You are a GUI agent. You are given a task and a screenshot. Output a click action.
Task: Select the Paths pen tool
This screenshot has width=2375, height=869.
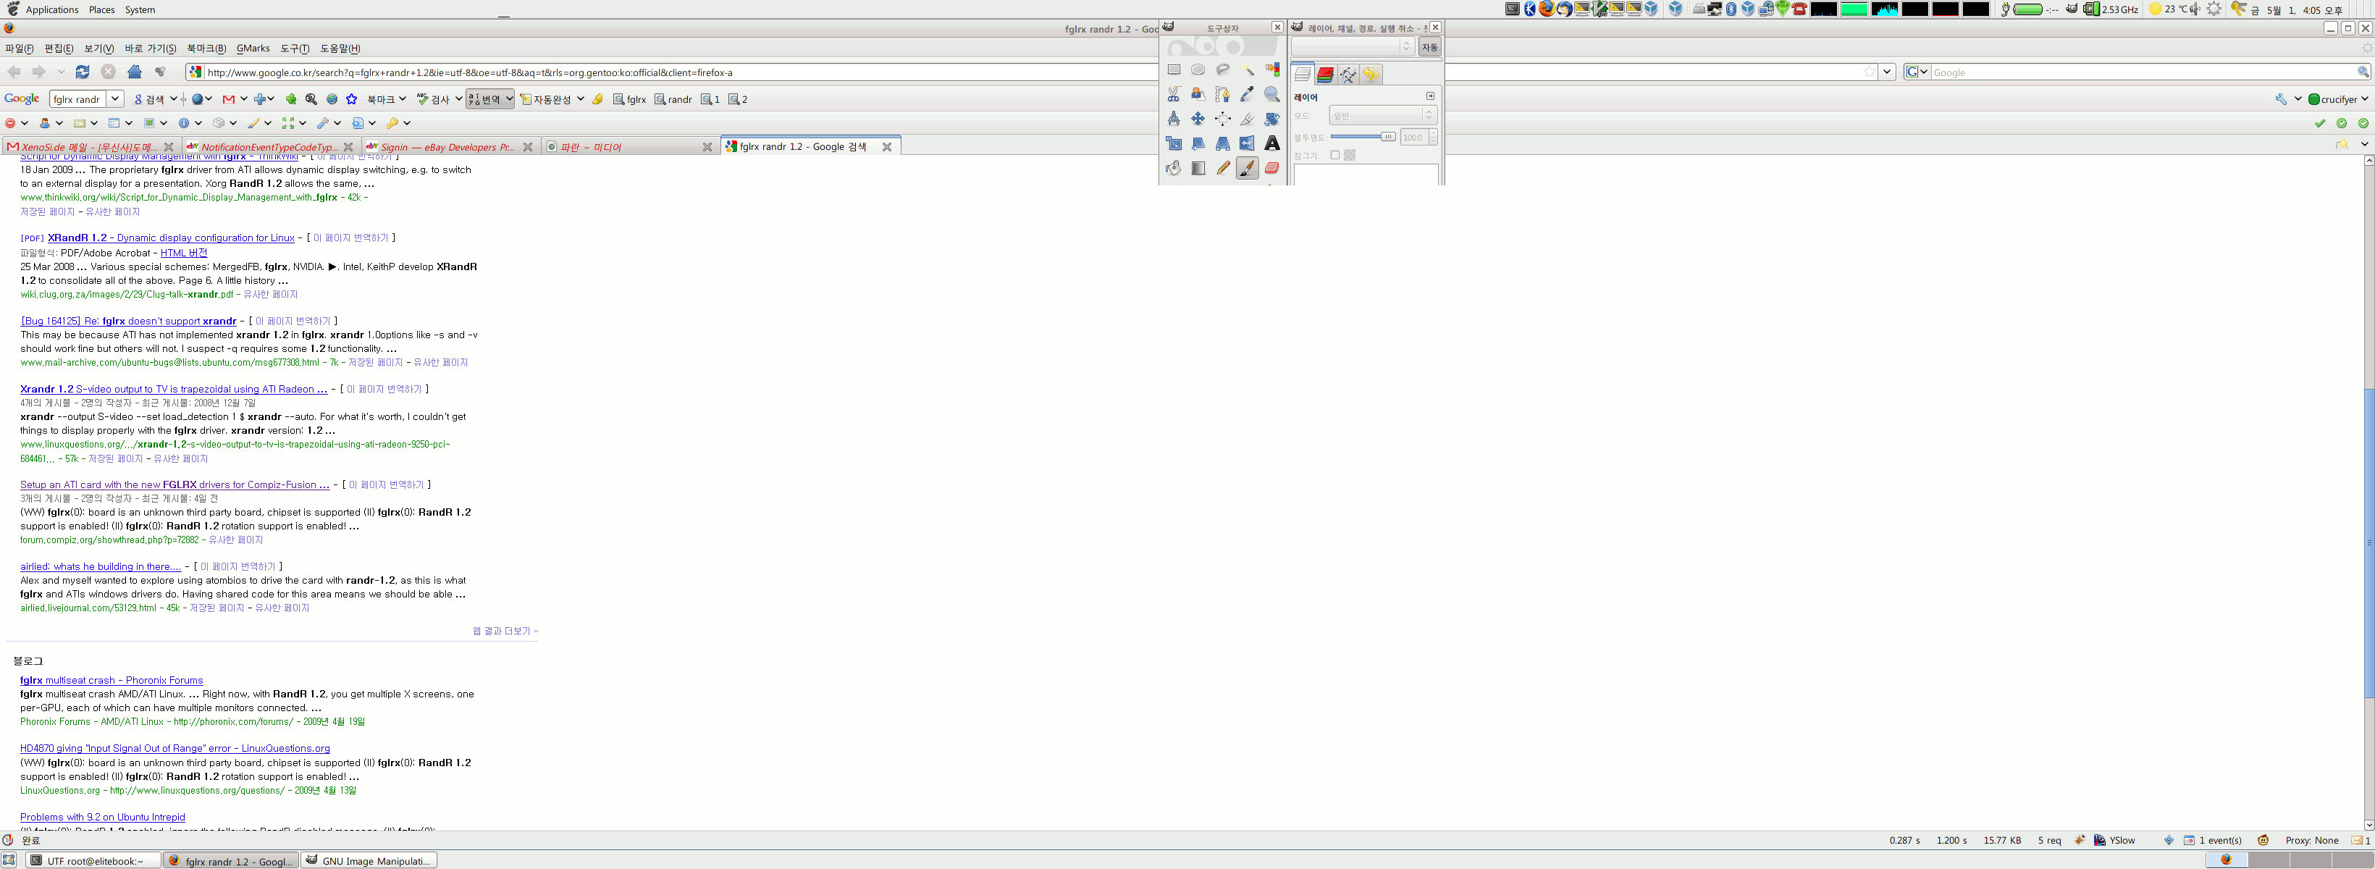click(x=1222, y=94)
